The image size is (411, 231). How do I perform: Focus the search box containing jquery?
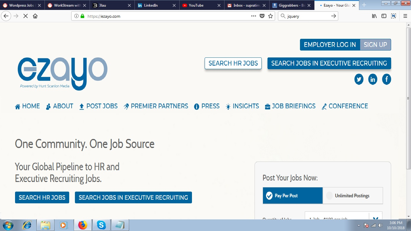(x=308, y=16)
